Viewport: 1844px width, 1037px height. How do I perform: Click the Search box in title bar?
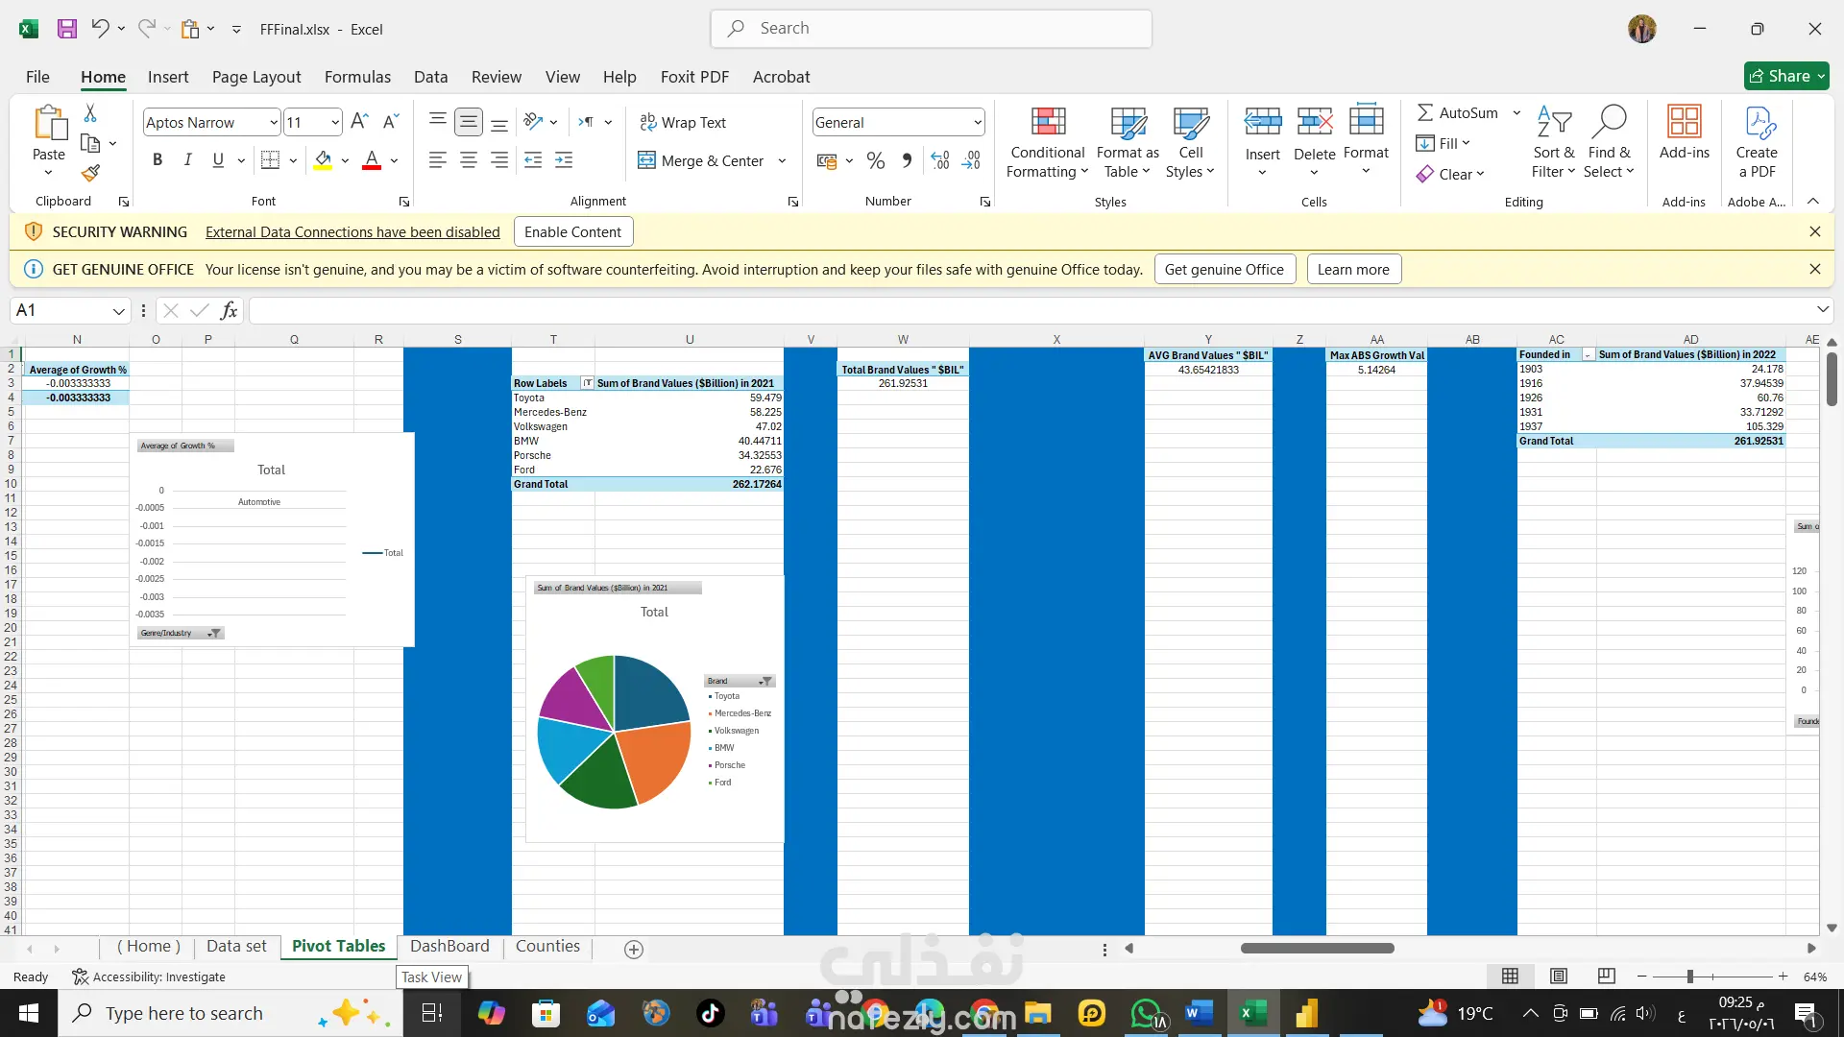point(932,29)
